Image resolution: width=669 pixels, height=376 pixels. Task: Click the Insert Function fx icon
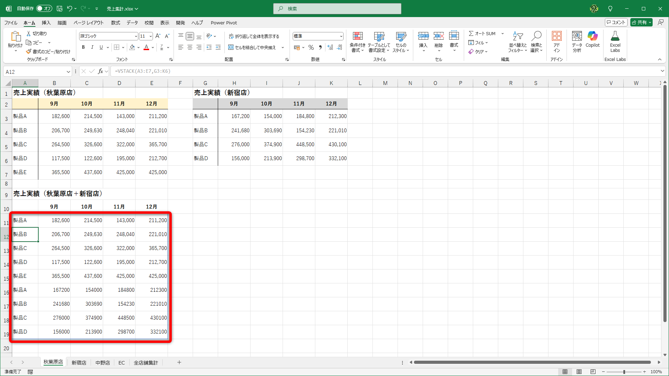pos(100,71)
